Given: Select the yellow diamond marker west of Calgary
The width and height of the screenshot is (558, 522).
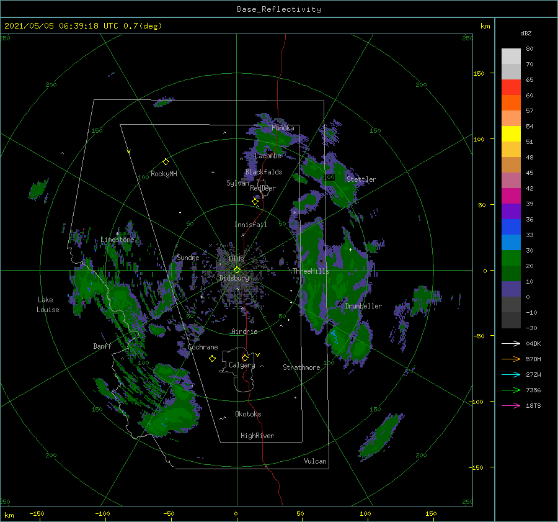Looking at the screenshot, I should 212,359.
